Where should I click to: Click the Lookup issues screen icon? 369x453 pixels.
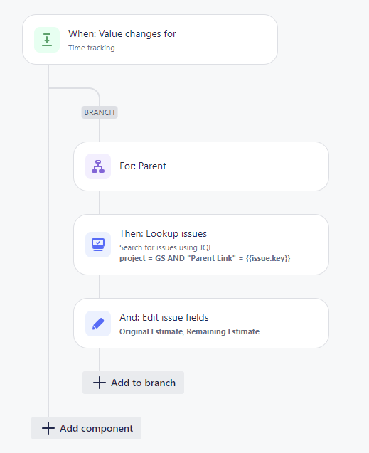click(x=98, y=245)
